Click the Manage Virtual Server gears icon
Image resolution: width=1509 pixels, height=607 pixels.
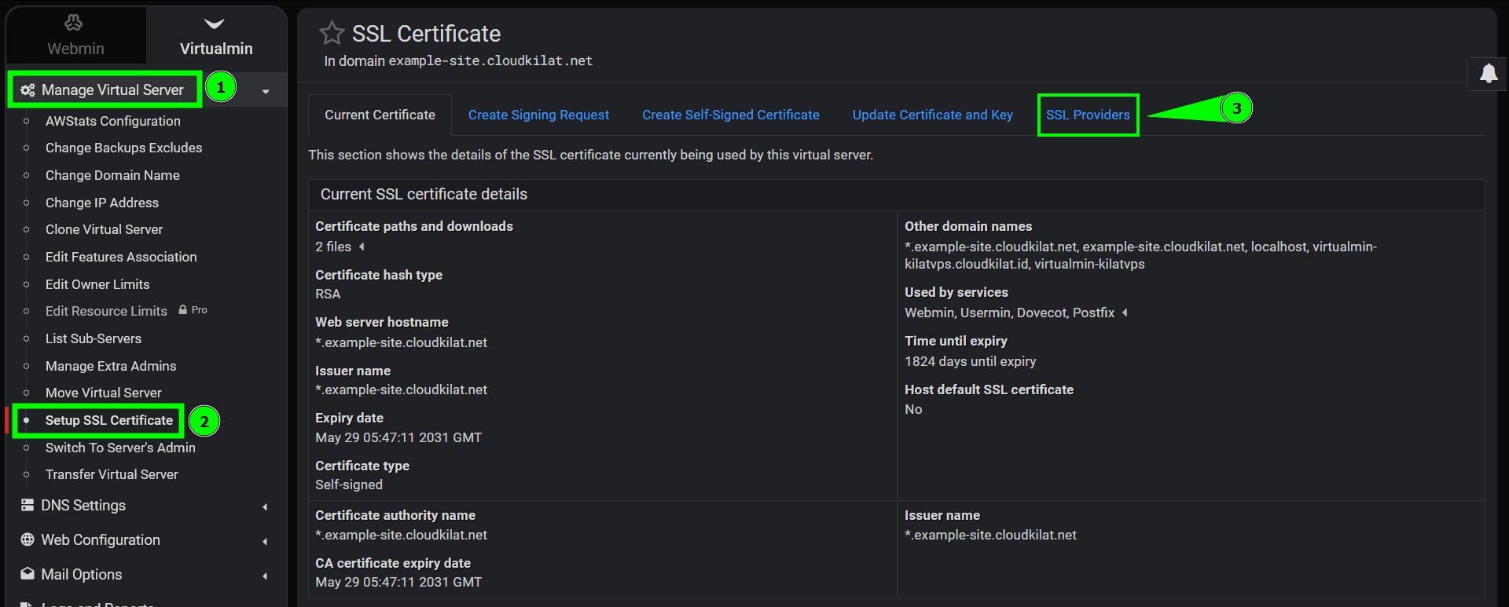pyautogui.click(x=28, y=90)
